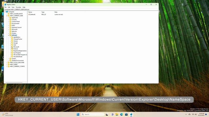Click the open Software key folder icon
The width and height of the screenshot is (209, 117).
click(x=10, y=35)
